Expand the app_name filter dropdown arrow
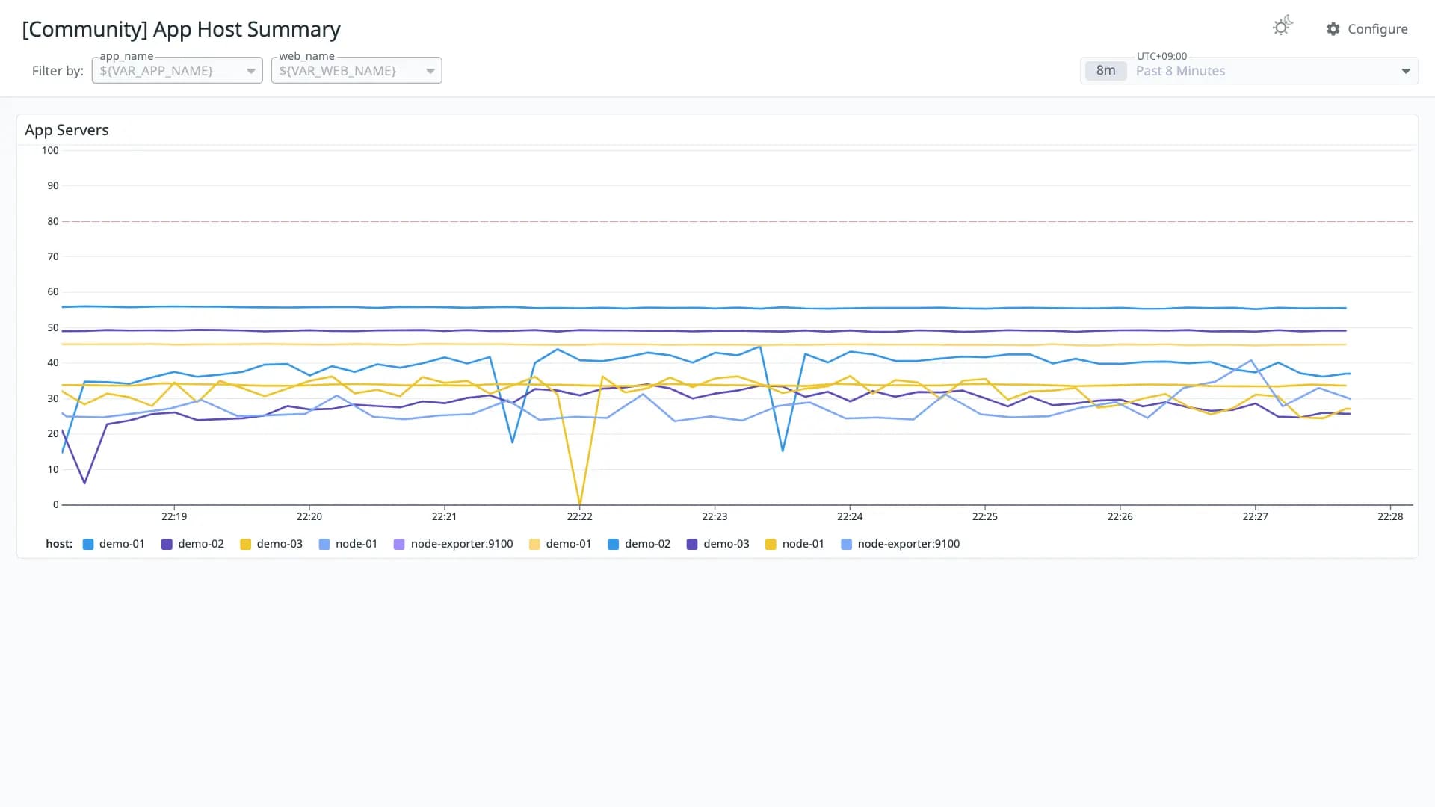The height and width of the screenshot is (807, 1435). tap(251, 71)
